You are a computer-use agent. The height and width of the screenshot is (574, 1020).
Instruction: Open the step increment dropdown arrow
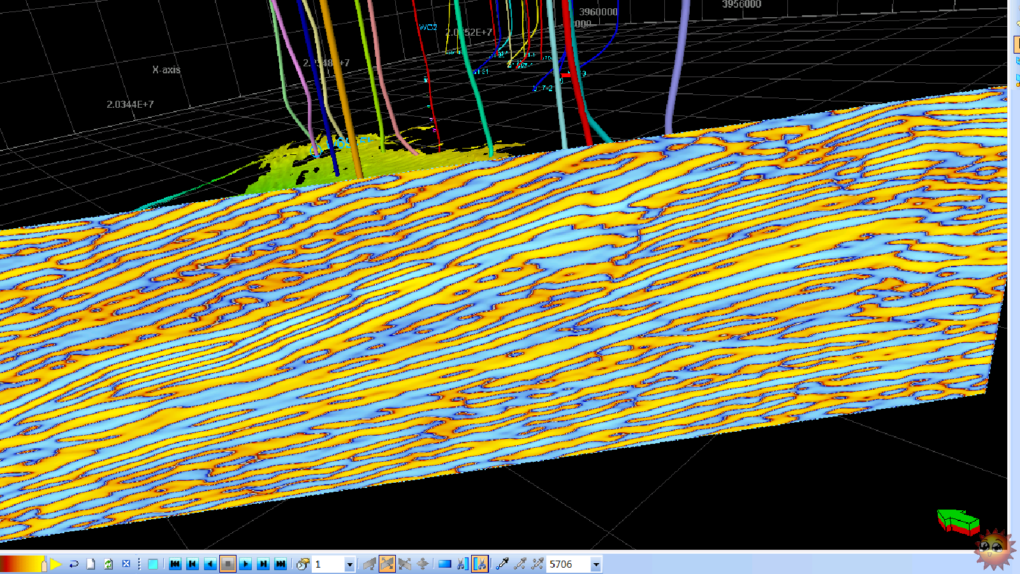pyautogui.click(x=349, y=564)
